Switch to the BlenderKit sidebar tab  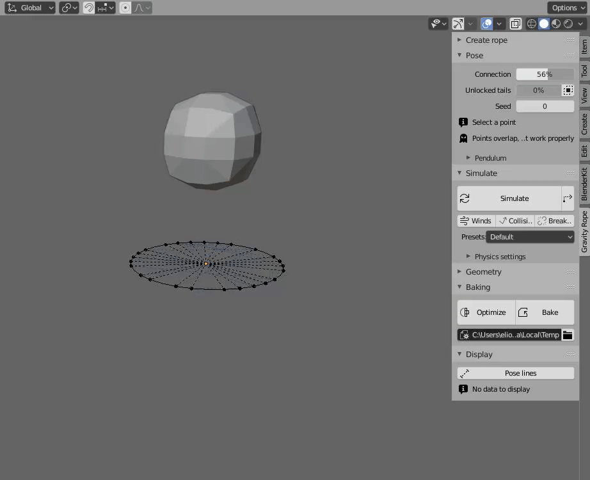pyautogui.click(x=584, y=184)
